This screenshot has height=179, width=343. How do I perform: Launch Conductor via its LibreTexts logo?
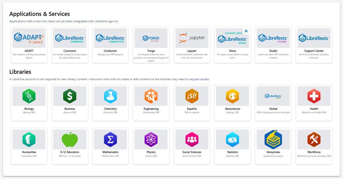pyautogui.click(x=110, y=38)
